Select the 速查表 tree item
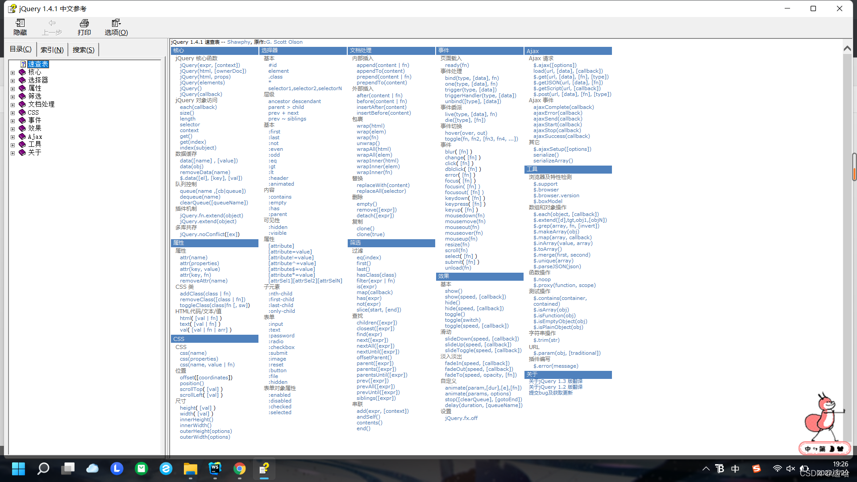 click(x=38, y=64)
